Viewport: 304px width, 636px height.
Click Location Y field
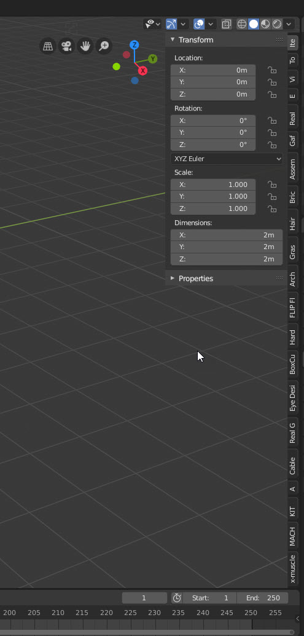pyautogui.click(x=213, y=82)
